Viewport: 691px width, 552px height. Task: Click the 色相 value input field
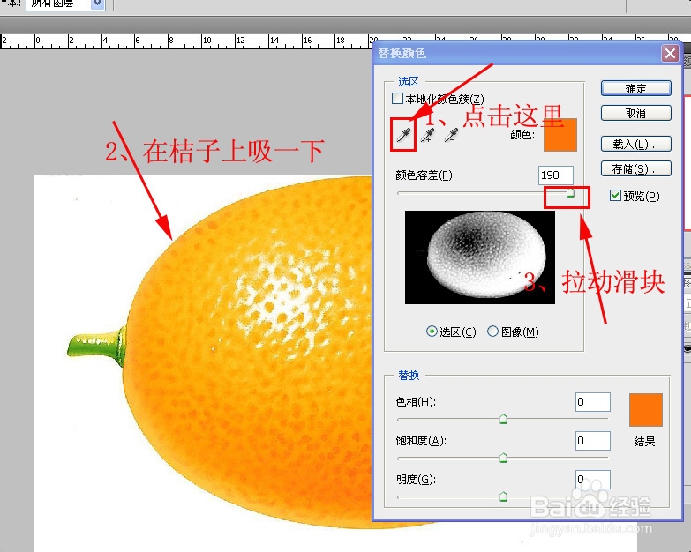tap(593, 402)
